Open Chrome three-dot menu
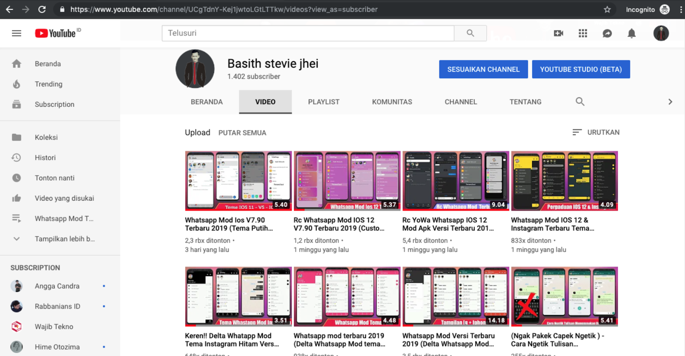 tap(681, 9)
